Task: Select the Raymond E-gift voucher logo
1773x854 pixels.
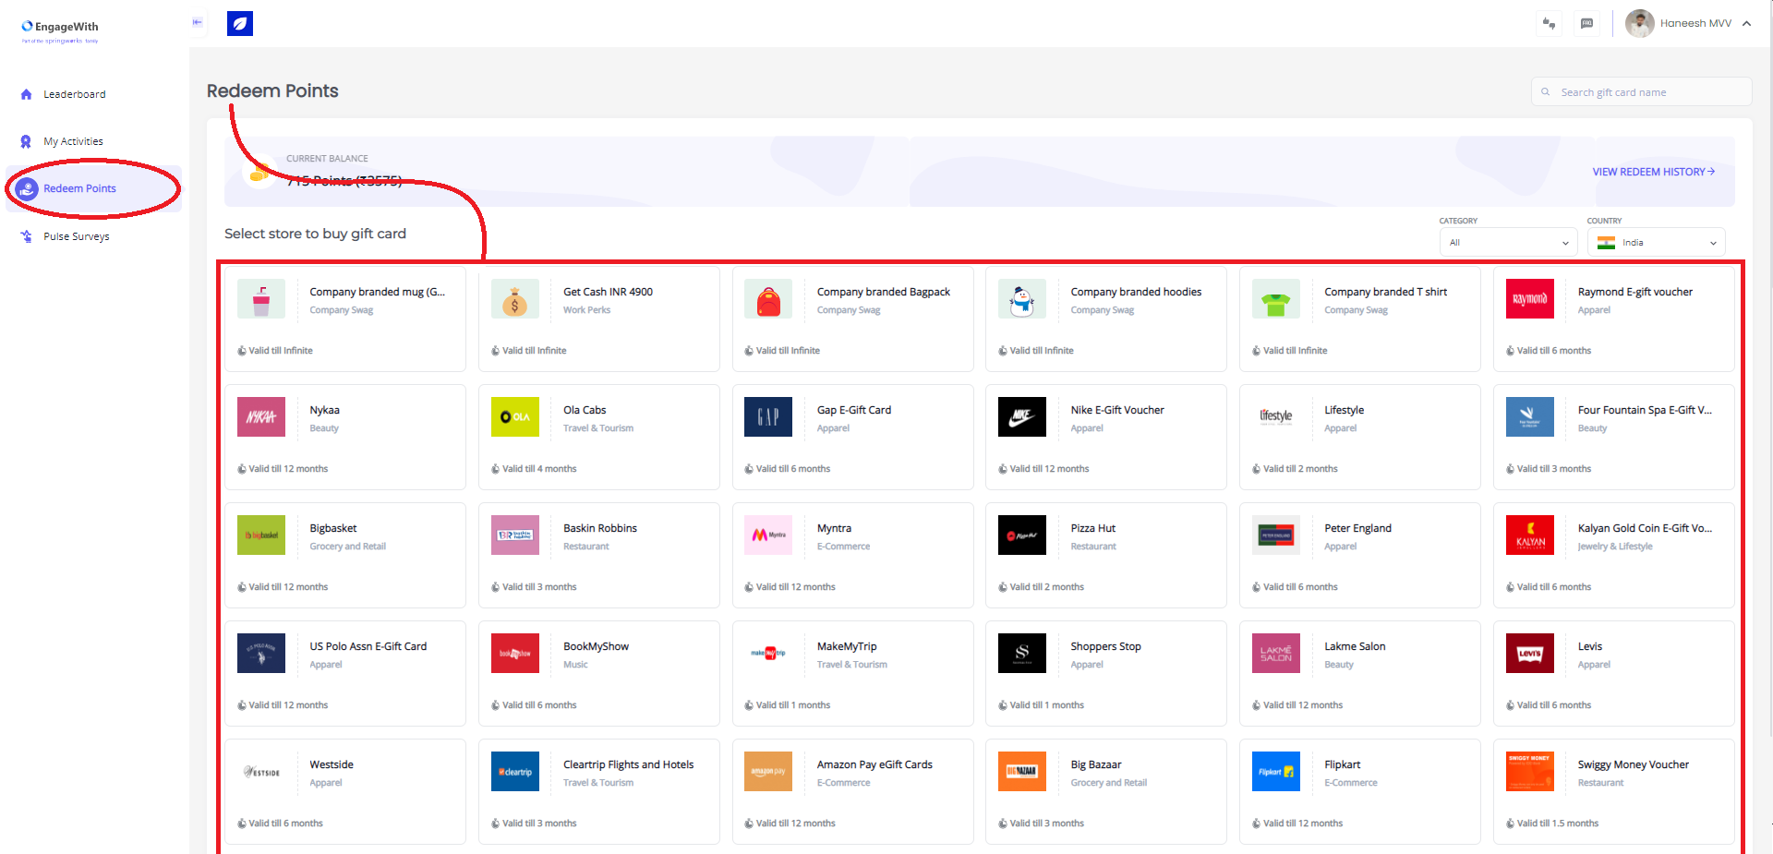Action: click(1530, 299)
